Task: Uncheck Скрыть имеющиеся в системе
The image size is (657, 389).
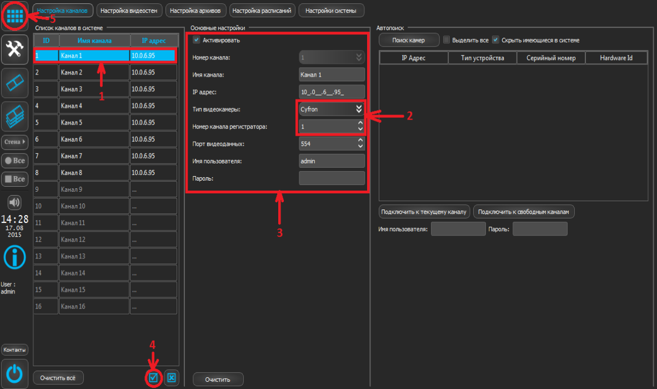Action: click(495, 41)
